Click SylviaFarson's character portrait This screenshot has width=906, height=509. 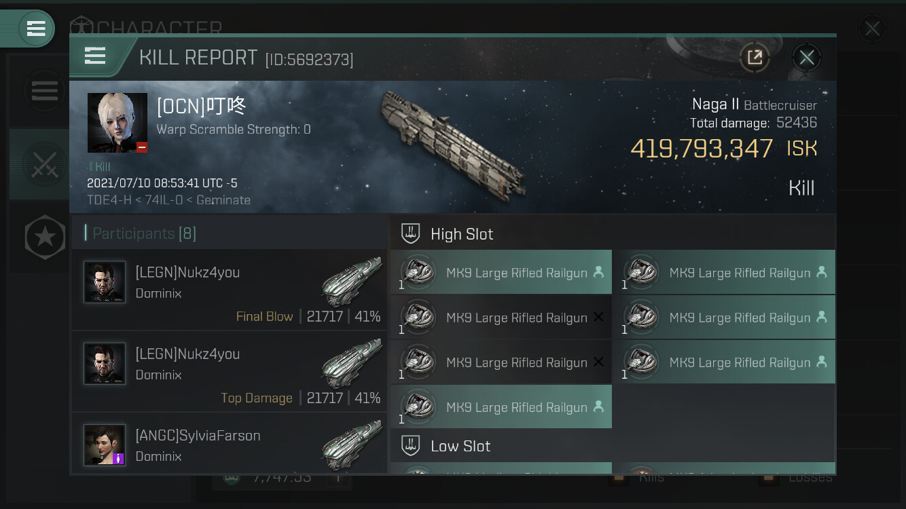tap(105, 445)
